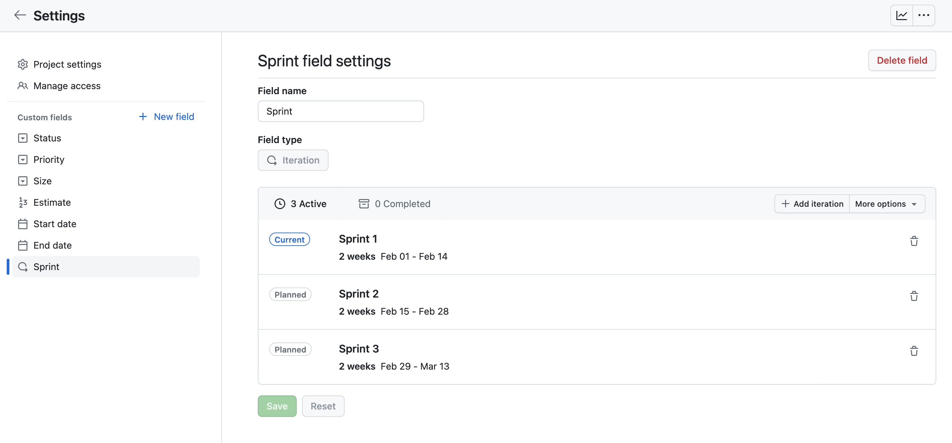Select the Estimate number field icon
952x443 pixels.
(22, 202)
